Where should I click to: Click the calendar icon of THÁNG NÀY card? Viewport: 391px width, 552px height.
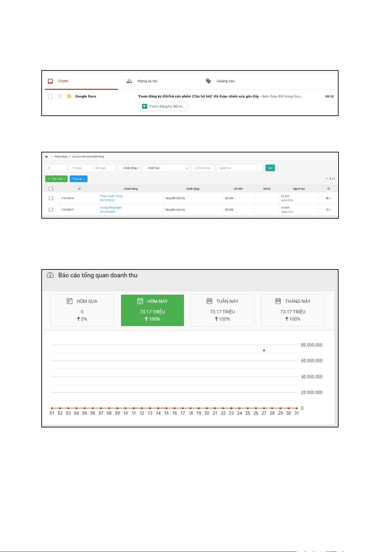click(278, 301)
